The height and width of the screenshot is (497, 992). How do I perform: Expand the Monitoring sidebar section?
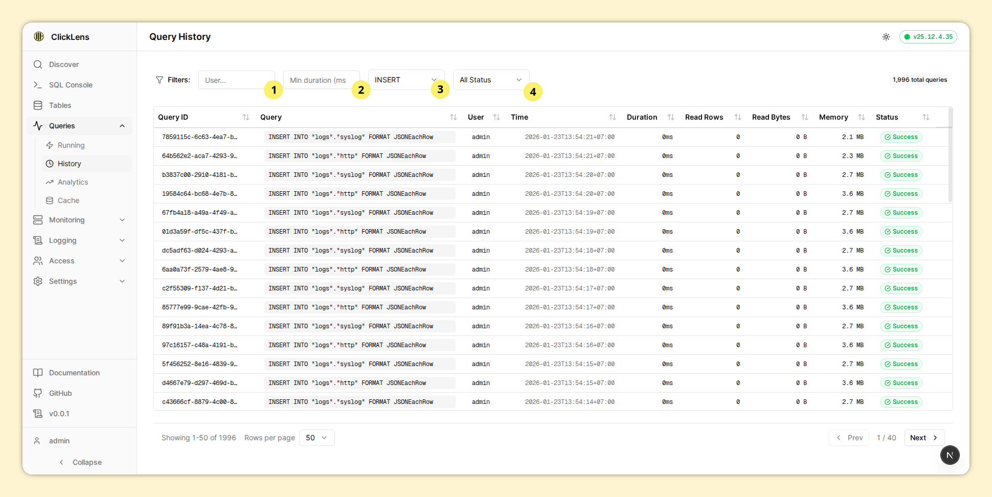(x=122, y=220)
